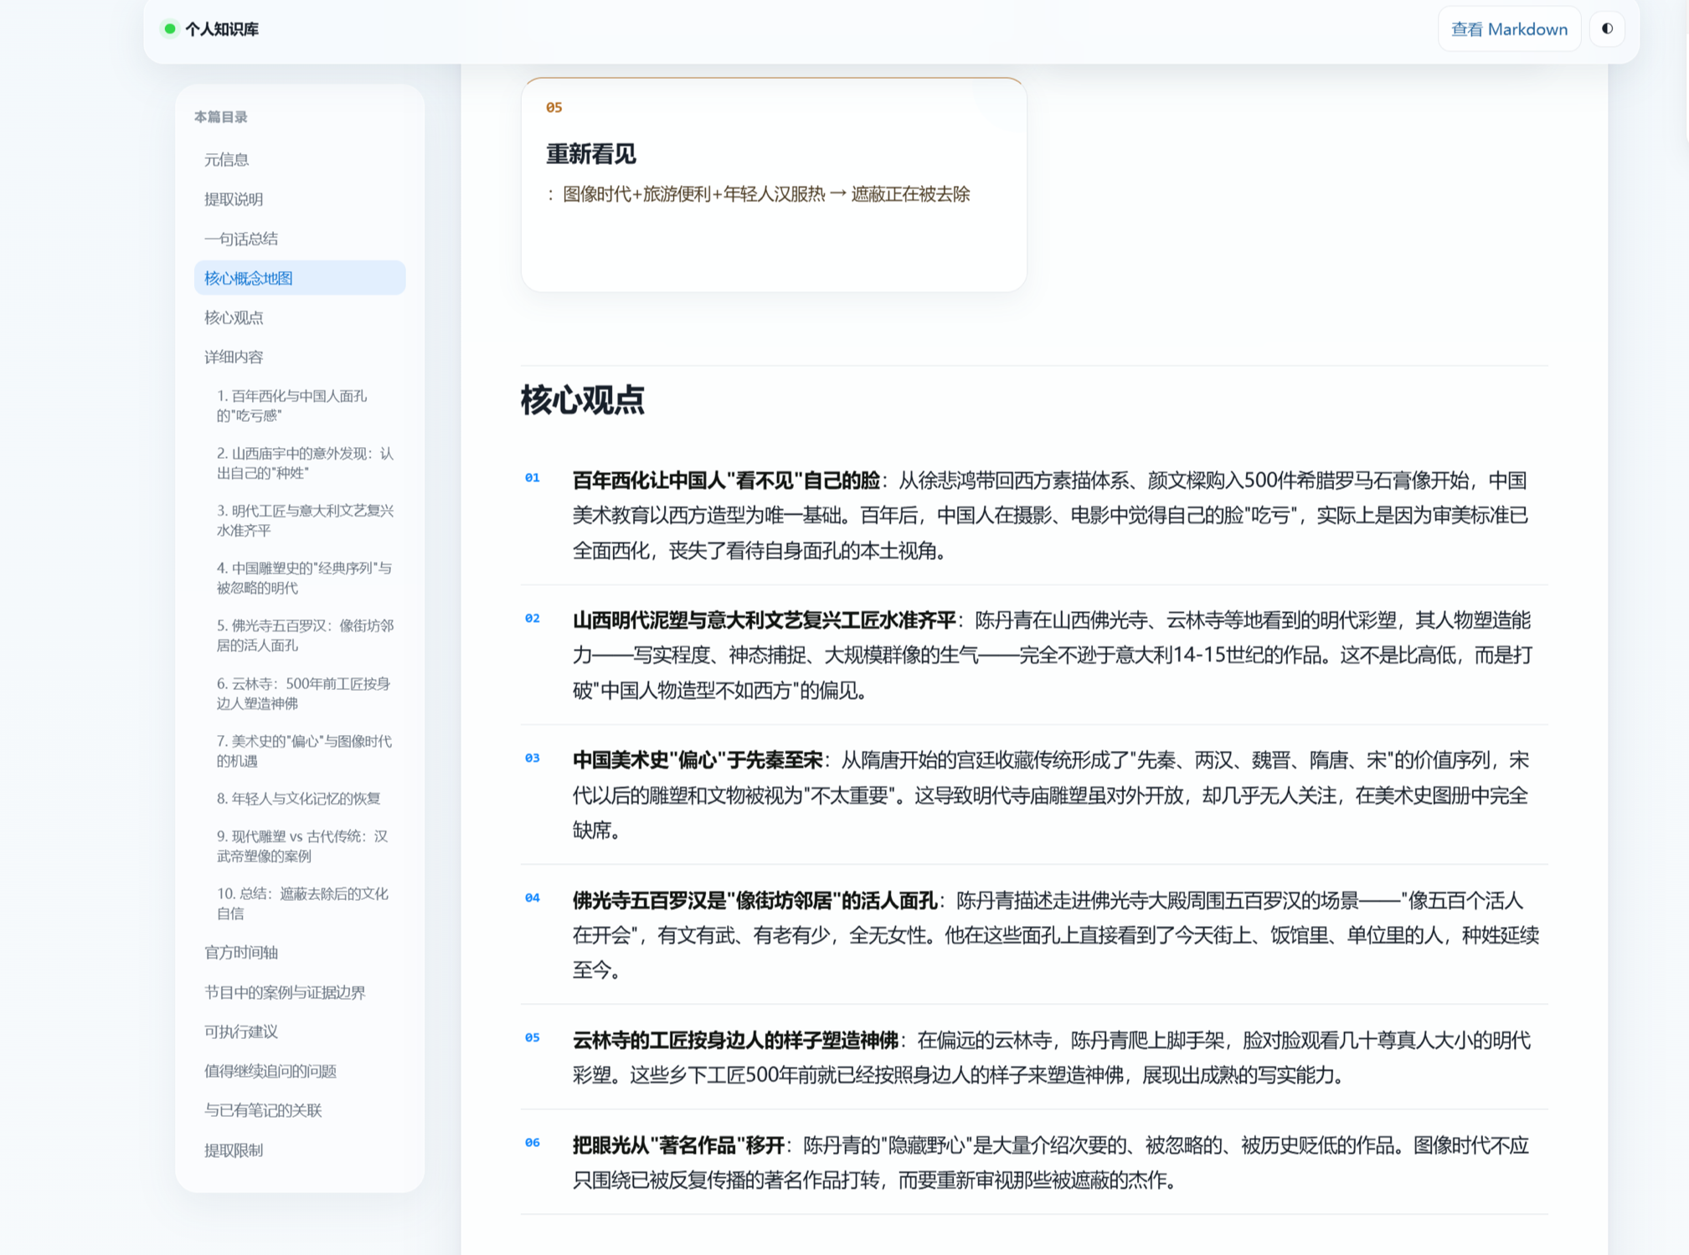Open the 查看 Markdown button

click(1509, 29)
